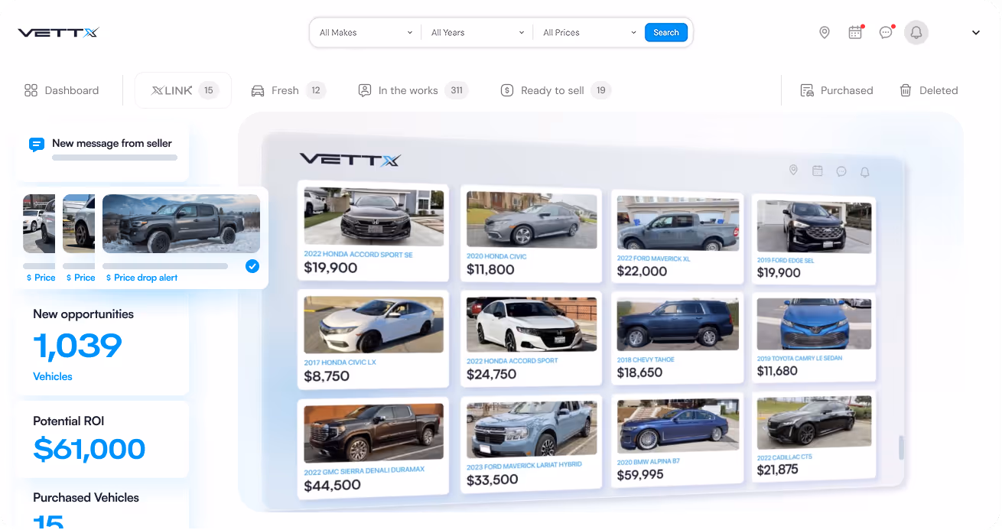Open the Purchased tab
Viewport: 1002px width, 530px height.
click(x=836, y=90)
